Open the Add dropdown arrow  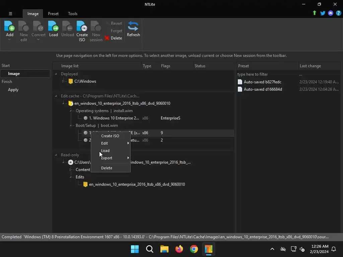click(x=9, y=39)
